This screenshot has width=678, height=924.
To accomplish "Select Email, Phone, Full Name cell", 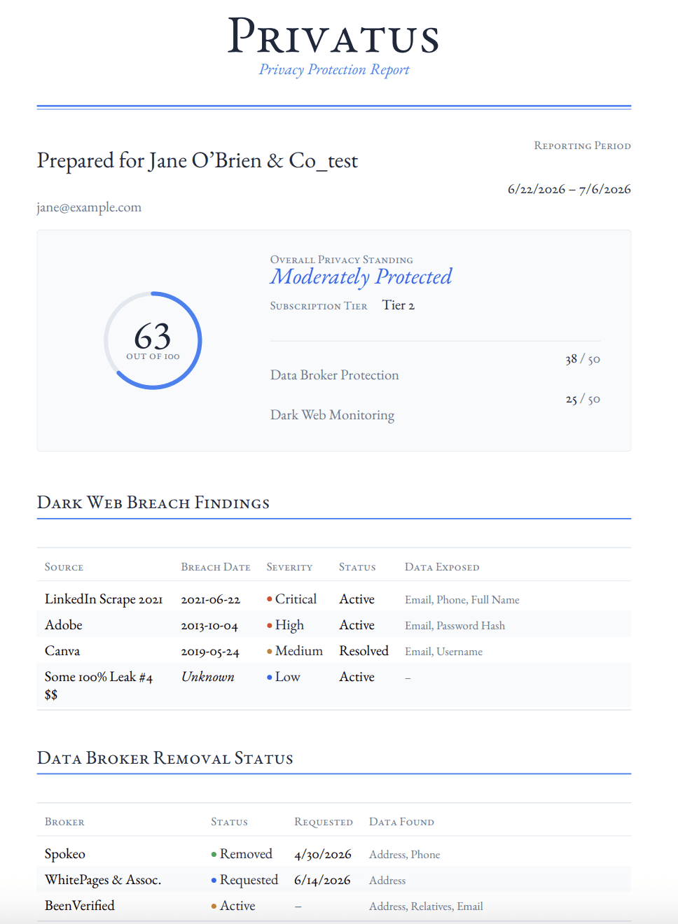I will [462, 600].
